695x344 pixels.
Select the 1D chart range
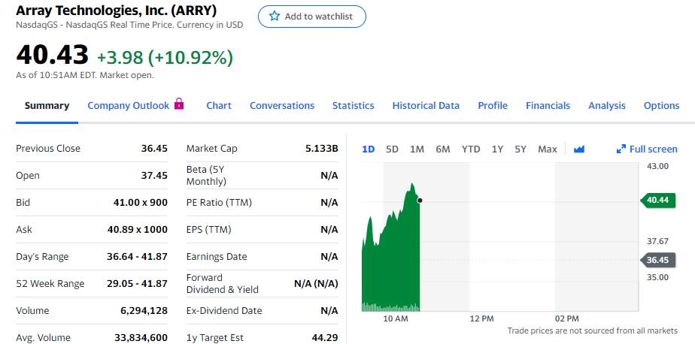click(x=369, y=149)
